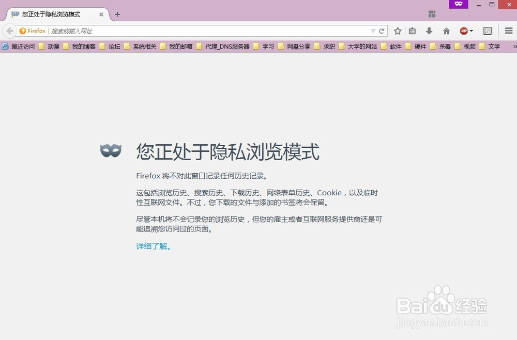Screen dimensions: 517x340
Task: Show bookmarks list icon
Action: tap(412, 31)
